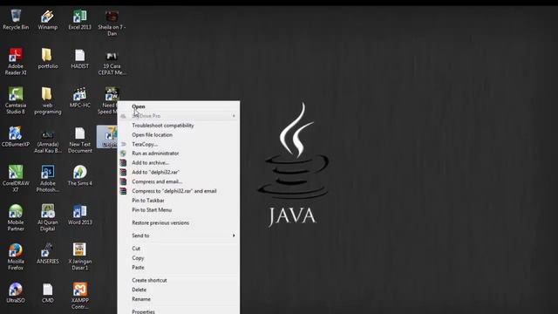
Task: Select the Word 2013 shortcut
Action: tap(79, 215)
